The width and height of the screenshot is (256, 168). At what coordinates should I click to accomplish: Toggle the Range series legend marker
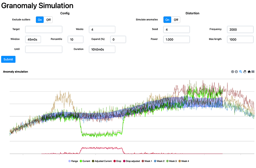69,161
